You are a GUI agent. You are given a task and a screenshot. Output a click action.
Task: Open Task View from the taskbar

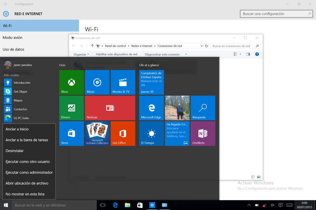click(x=102, y=205)
